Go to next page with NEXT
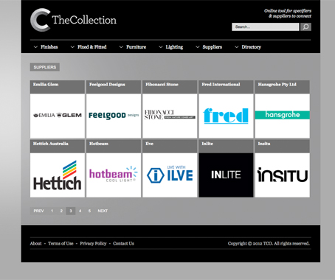The image size is (335, 280). coord(103,211)
